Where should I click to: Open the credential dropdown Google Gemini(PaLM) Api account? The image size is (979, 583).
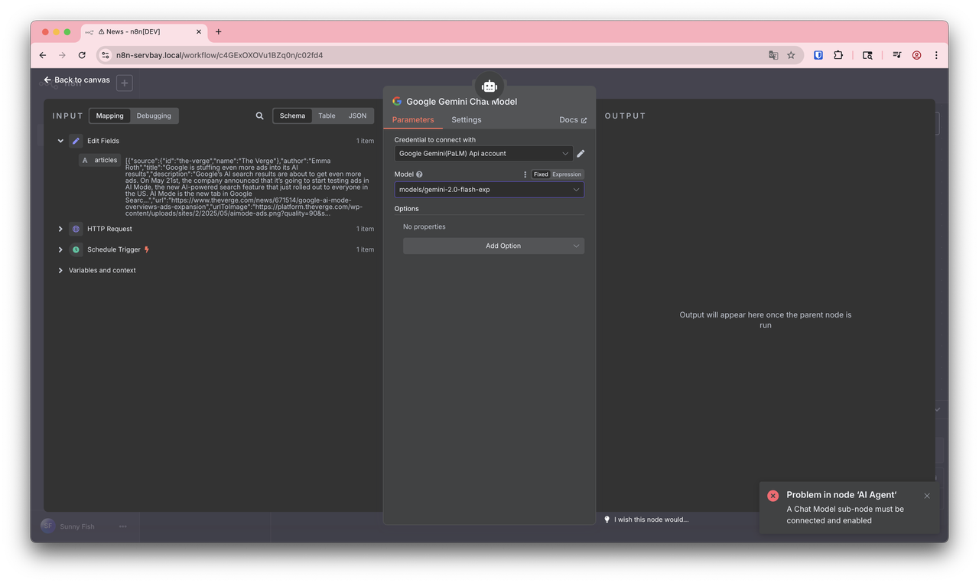(483, 153)
